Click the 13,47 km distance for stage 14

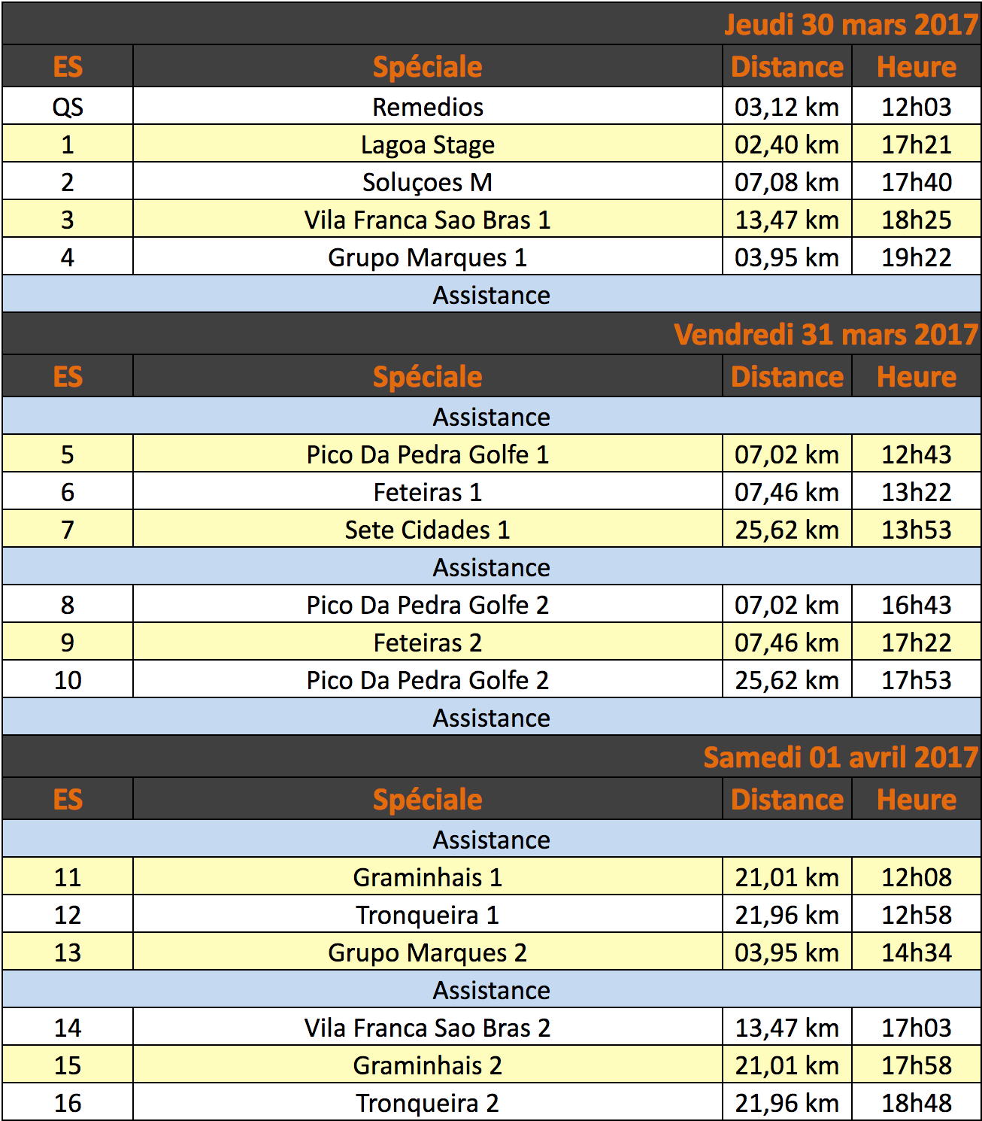click(x=787, y=1027)
